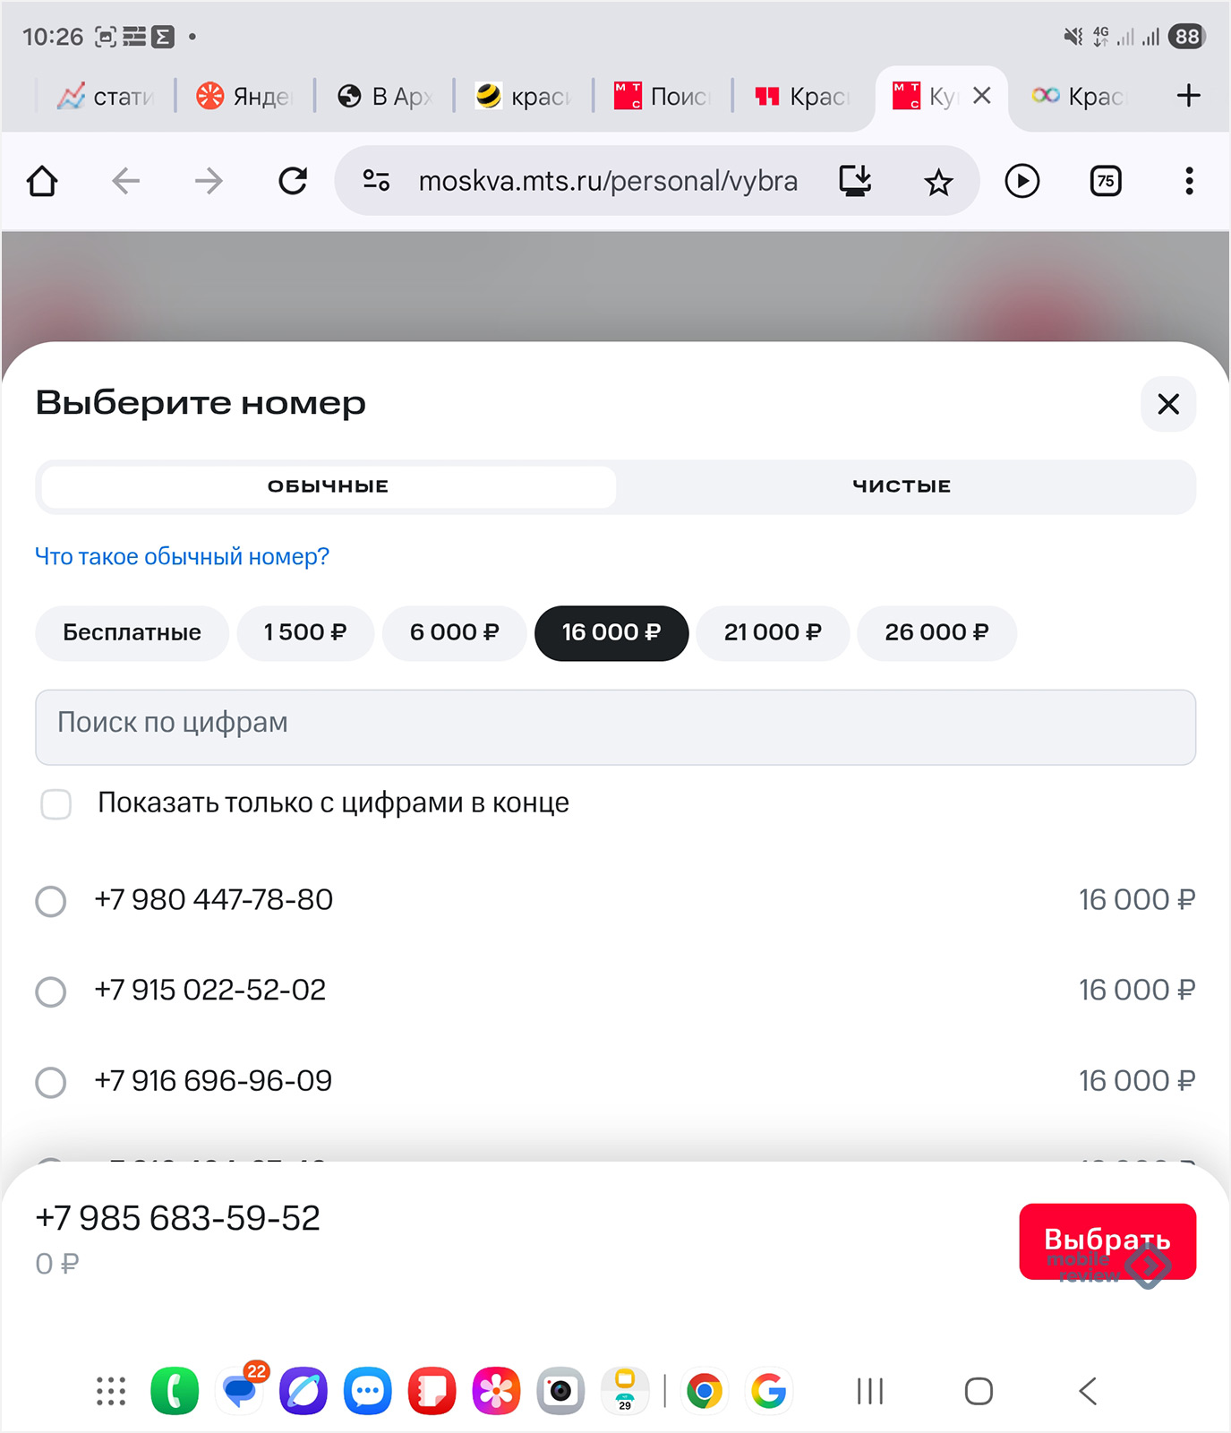Viewport: 1231px width, 1433px height.
Task: Switch to the ЧИСТЫЕ tab
Action: coord(902,486)
